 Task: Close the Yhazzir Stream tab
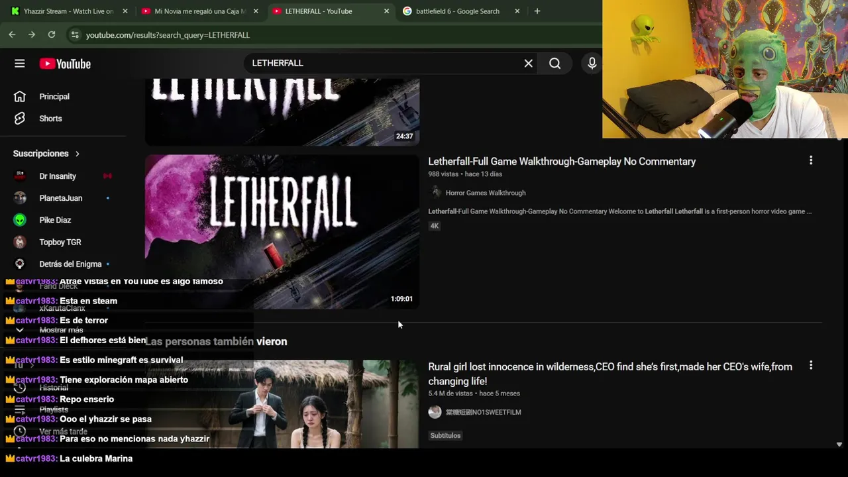pos(125,11)
